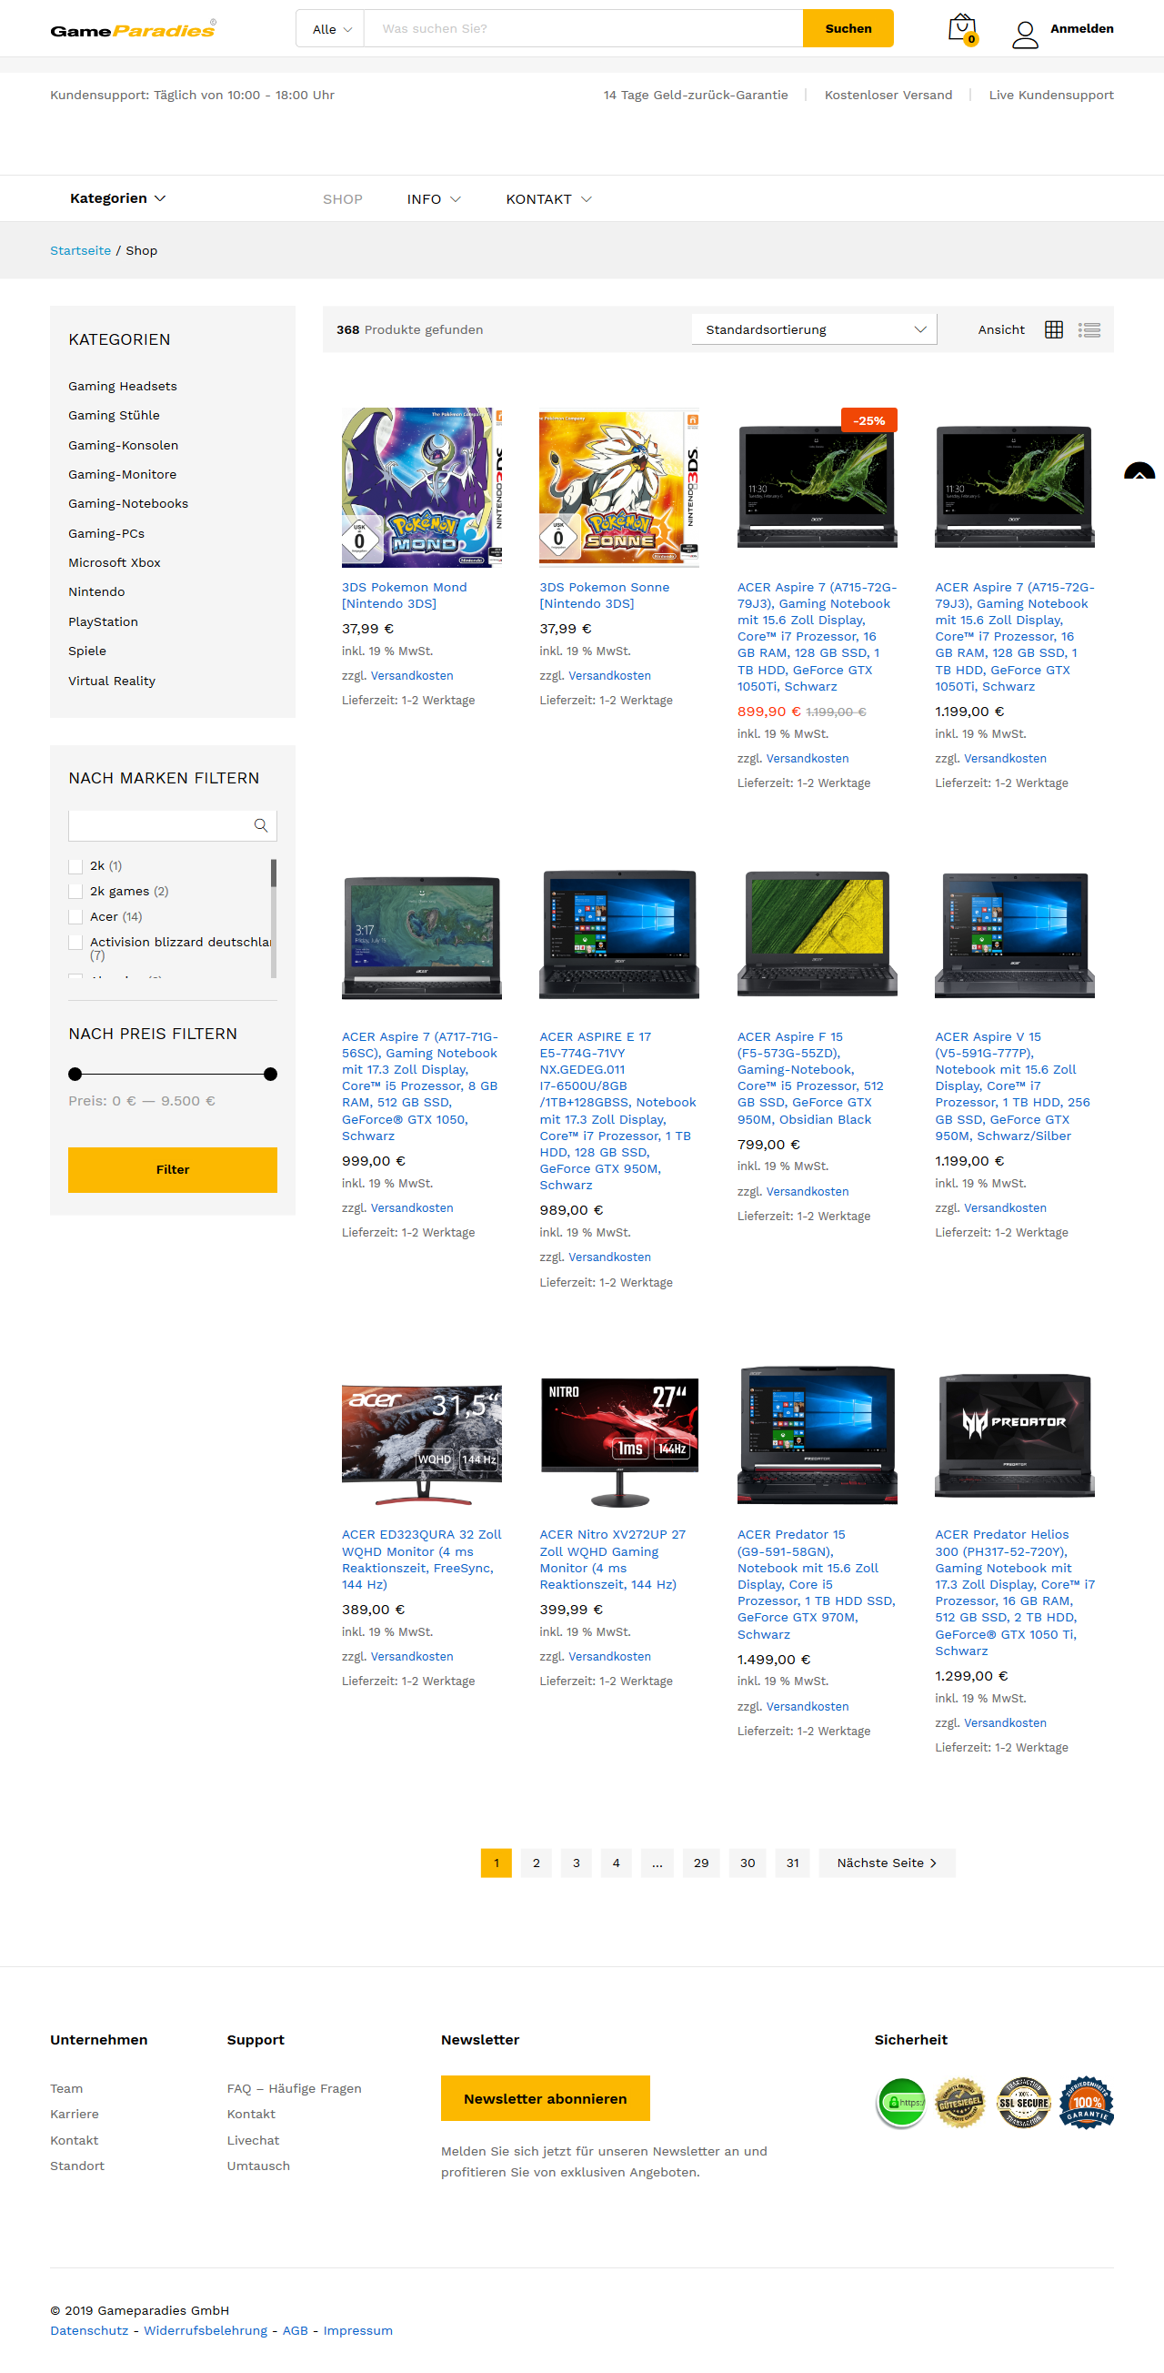Click the price slider minimum handle

tap(75, 1074)
